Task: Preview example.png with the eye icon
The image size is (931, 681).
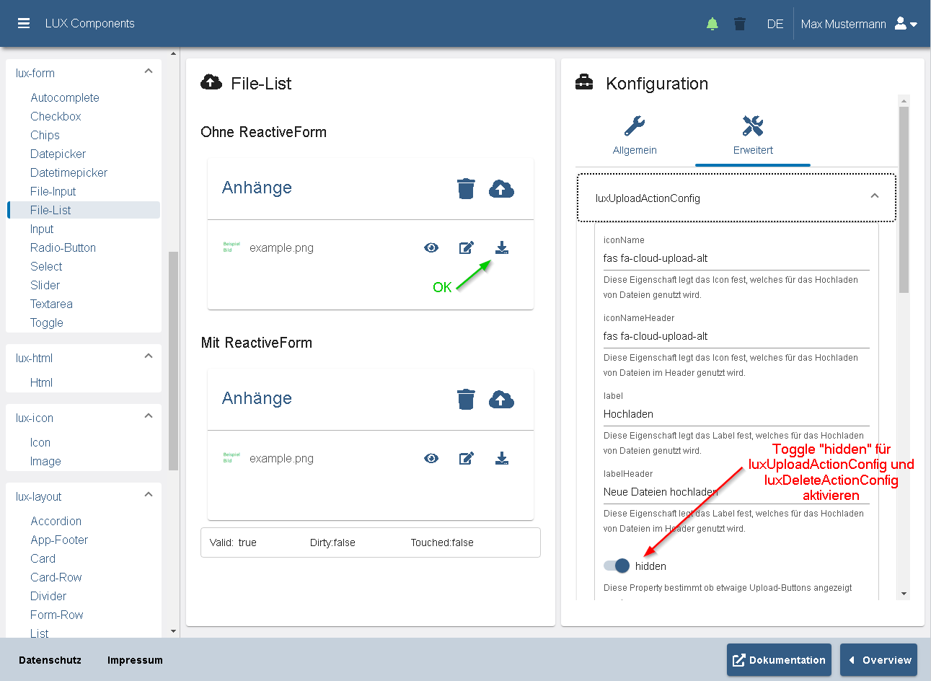Action: pos(431,247)
